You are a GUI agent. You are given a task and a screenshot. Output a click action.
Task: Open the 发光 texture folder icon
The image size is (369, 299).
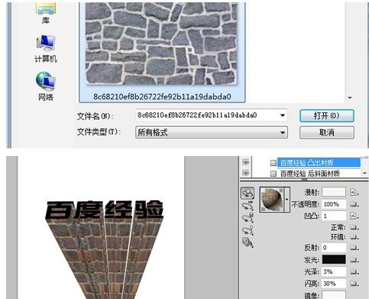tap(354, 260)
